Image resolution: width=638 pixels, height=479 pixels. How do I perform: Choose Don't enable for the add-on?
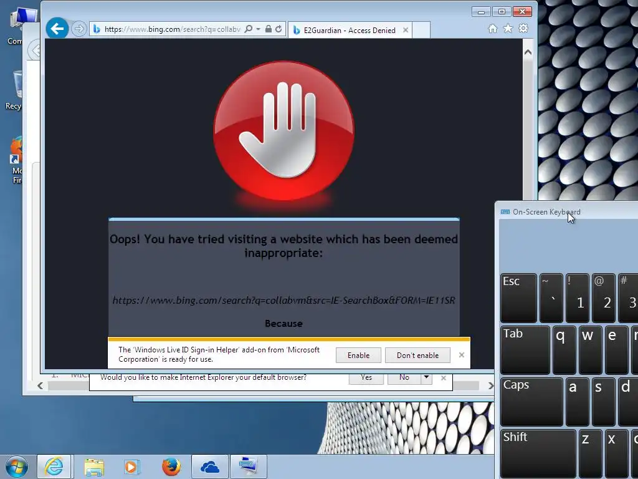417,355
